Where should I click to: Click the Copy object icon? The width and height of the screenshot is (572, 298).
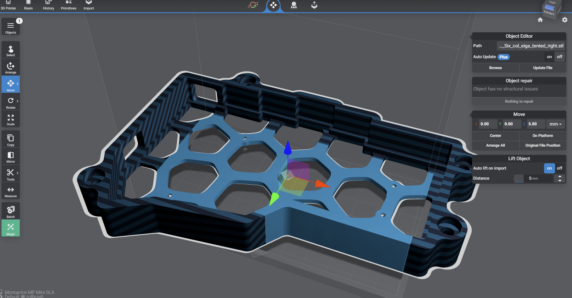(x=11, y=140)
